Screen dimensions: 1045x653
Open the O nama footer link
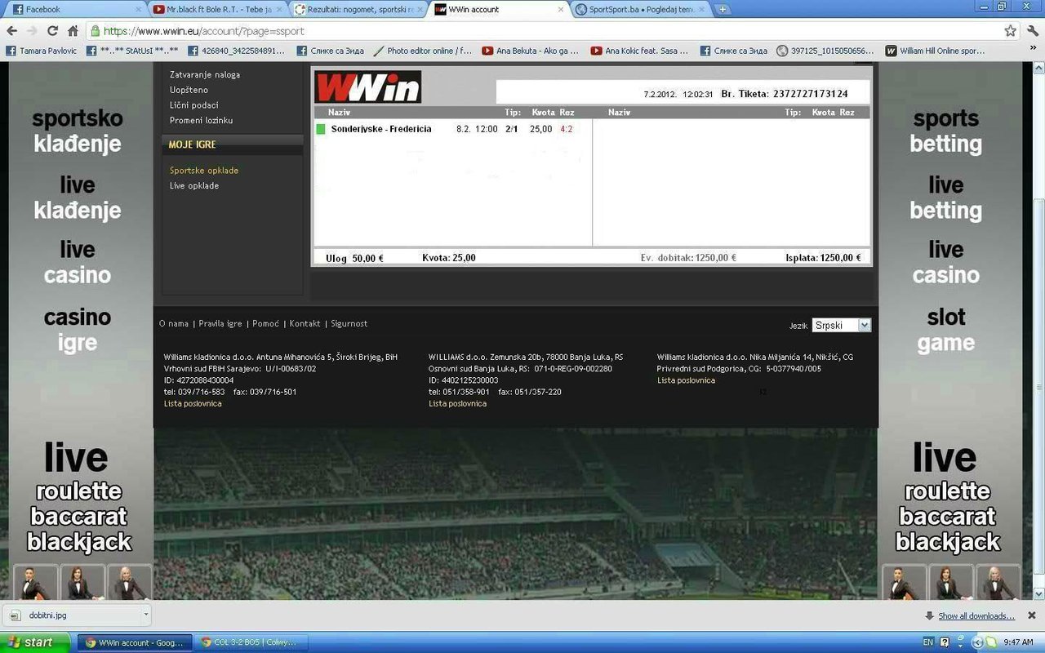tap(174, 324)
